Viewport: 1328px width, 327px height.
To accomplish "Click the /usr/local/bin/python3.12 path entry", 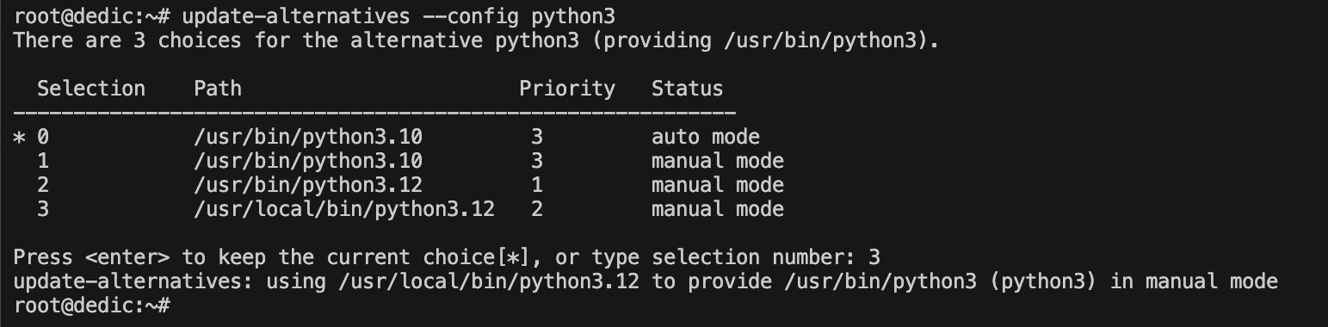I will (344, 209).
